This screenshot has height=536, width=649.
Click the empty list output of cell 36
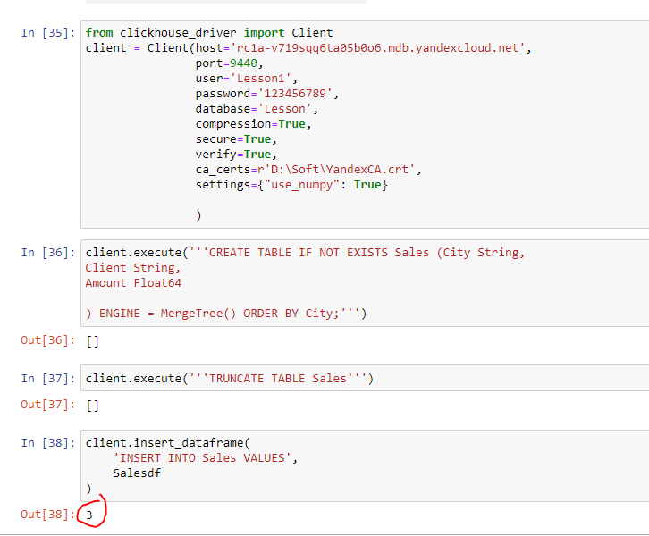pos(92,341)
